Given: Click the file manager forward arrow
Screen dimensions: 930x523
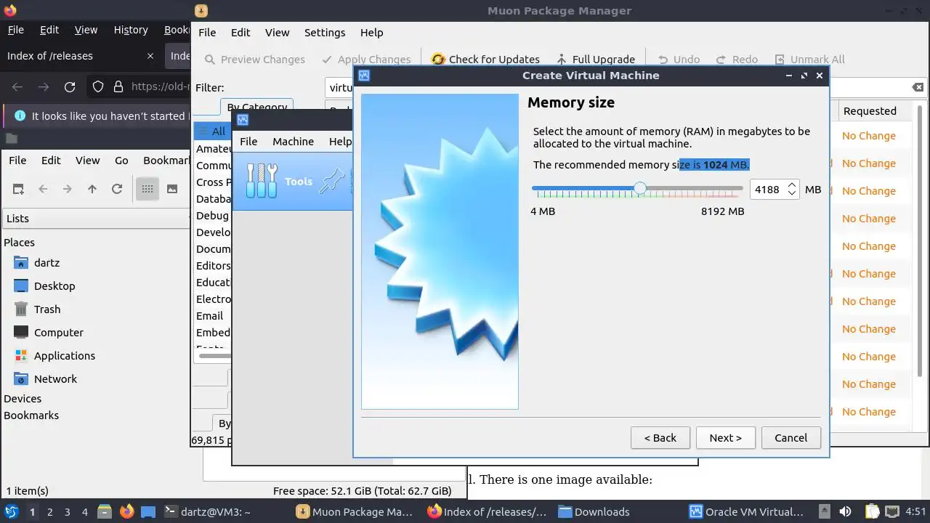Looking at the screenshot, I should (x=68, y=189).
